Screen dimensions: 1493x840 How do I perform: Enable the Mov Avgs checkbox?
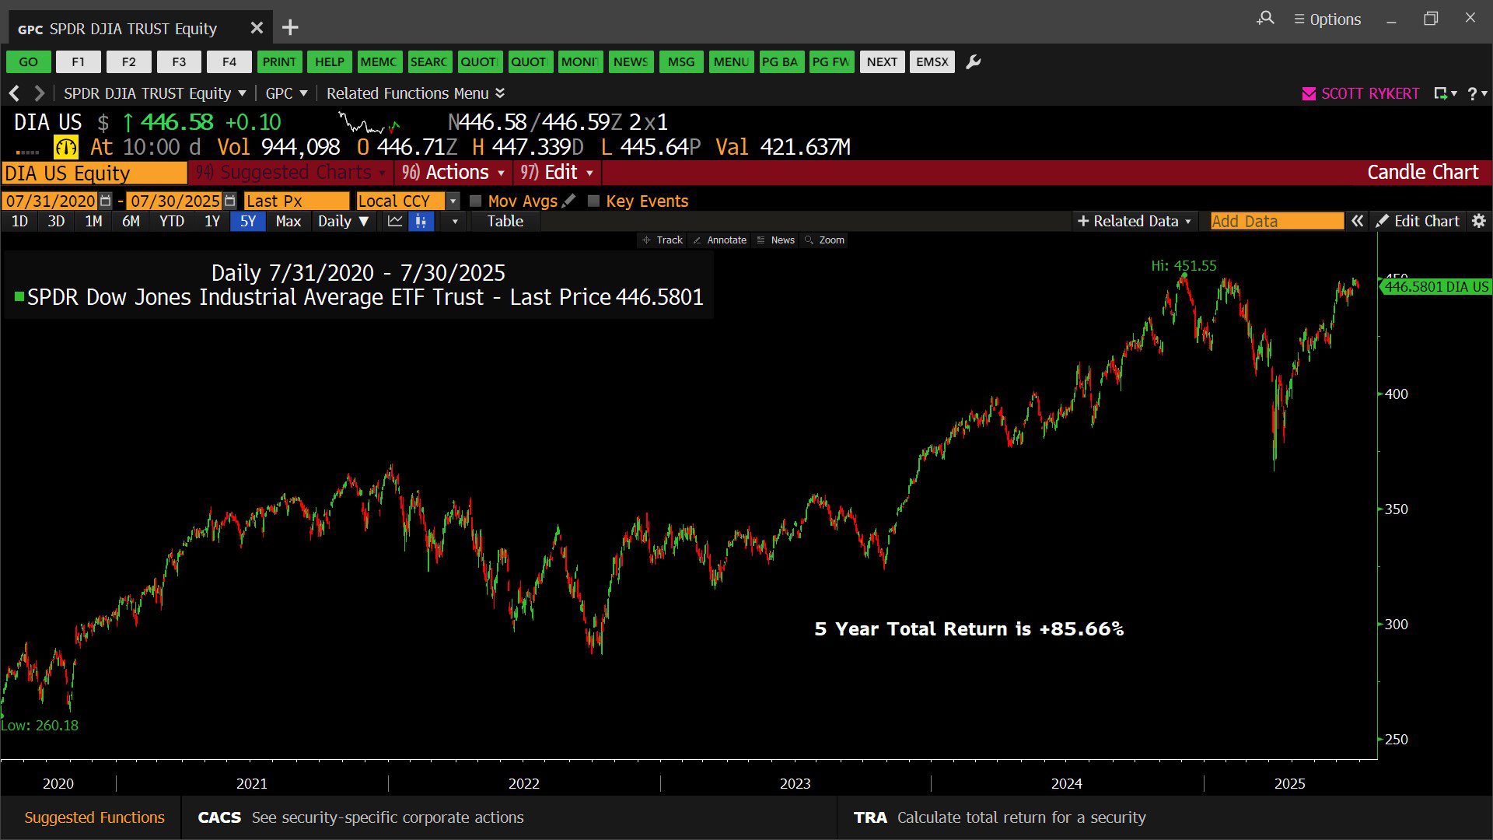tap(476, 201)
